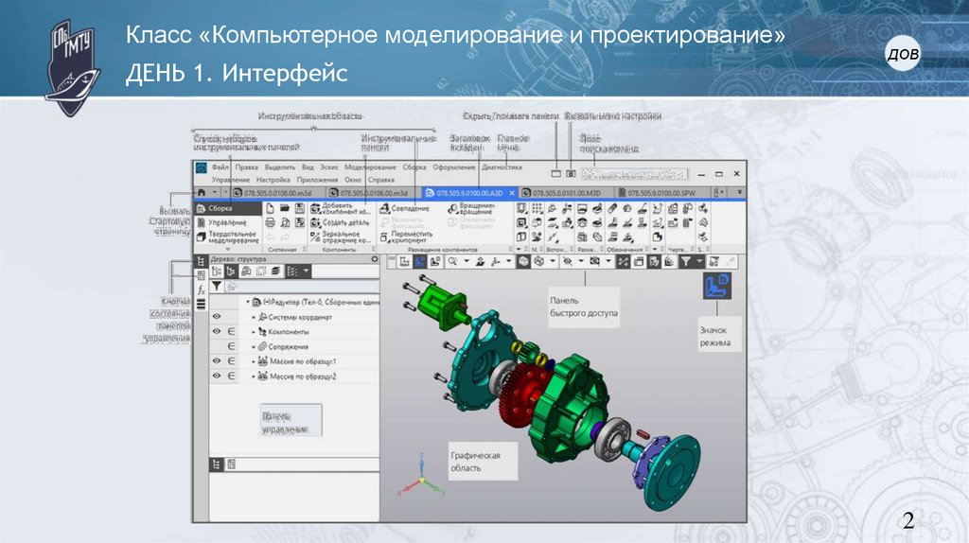Open the document tabs list dropdown at far right
The image size is (969, 543).
click(739, 193)
